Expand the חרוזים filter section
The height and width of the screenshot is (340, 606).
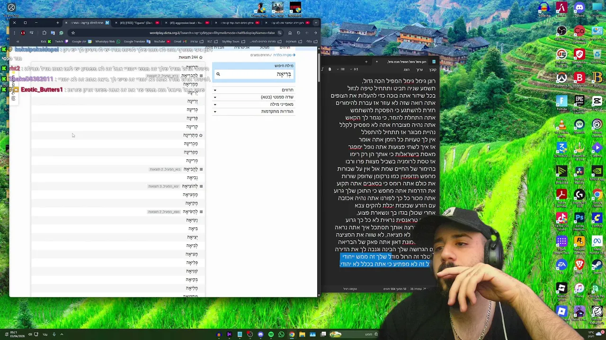click(254, 90)
